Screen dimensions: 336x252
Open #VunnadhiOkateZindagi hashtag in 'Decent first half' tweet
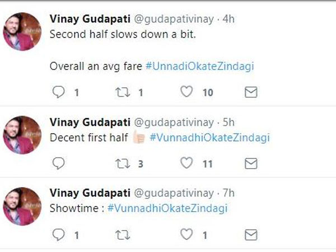point(210,137)
